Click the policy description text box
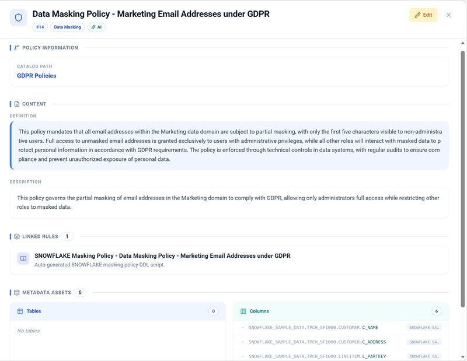This screenshot has width=467, height=361. [229, 203]
